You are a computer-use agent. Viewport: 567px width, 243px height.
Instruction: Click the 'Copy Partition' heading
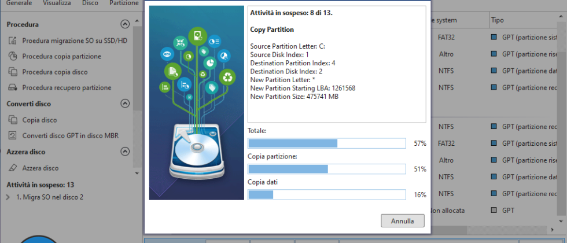[272, 30]
